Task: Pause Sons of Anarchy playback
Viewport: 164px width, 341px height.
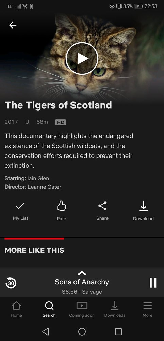Action: (153, 283)
